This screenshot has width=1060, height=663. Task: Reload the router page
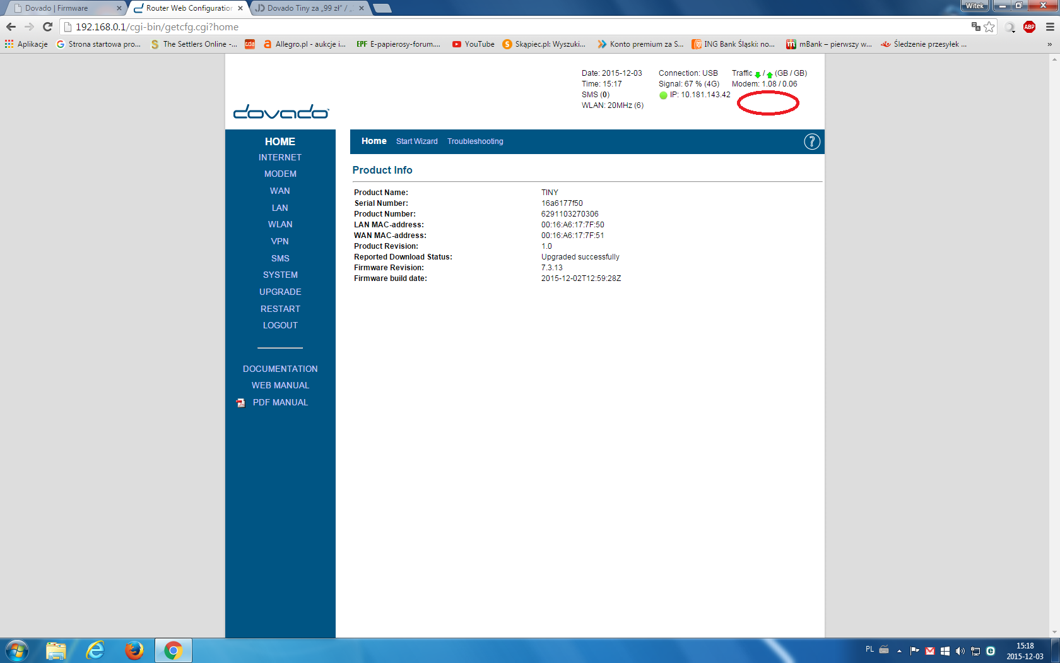tap(47, 27)
